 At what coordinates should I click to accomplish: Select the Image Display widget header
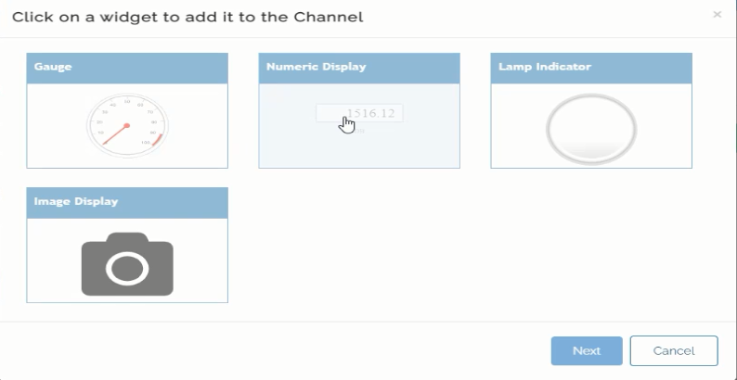click(127, 203)
